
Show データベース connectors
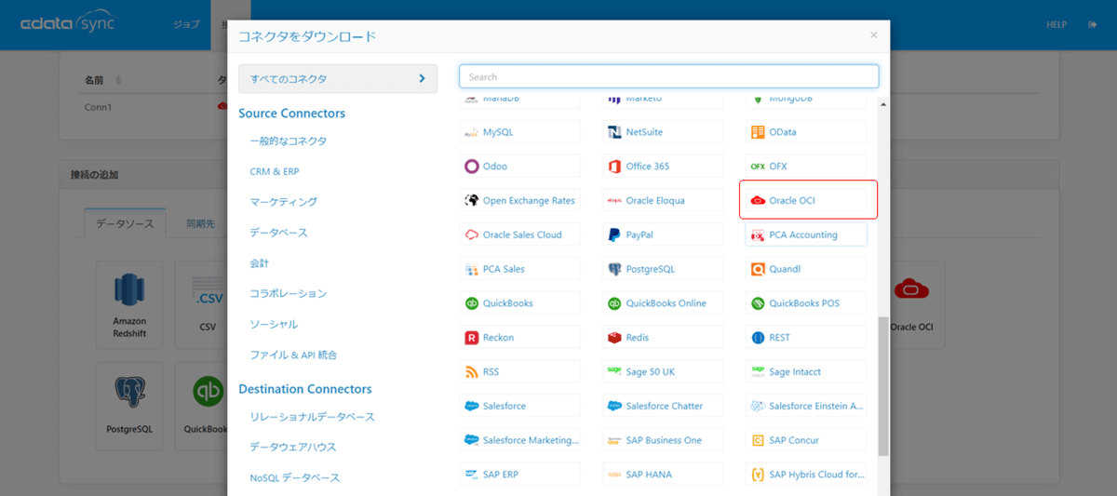coord(278,233)
